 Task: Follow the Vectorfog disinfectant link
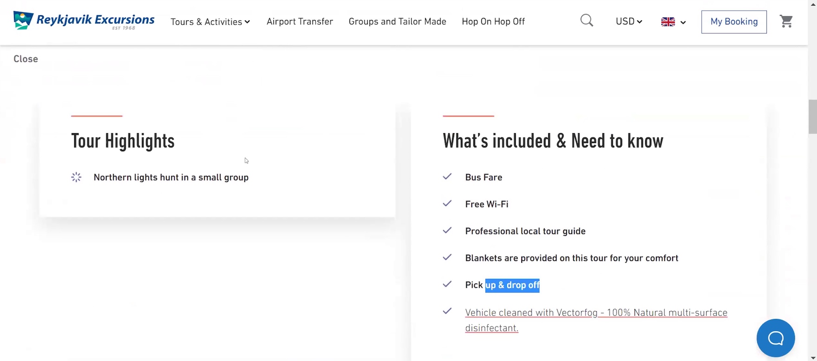point(596,313)
